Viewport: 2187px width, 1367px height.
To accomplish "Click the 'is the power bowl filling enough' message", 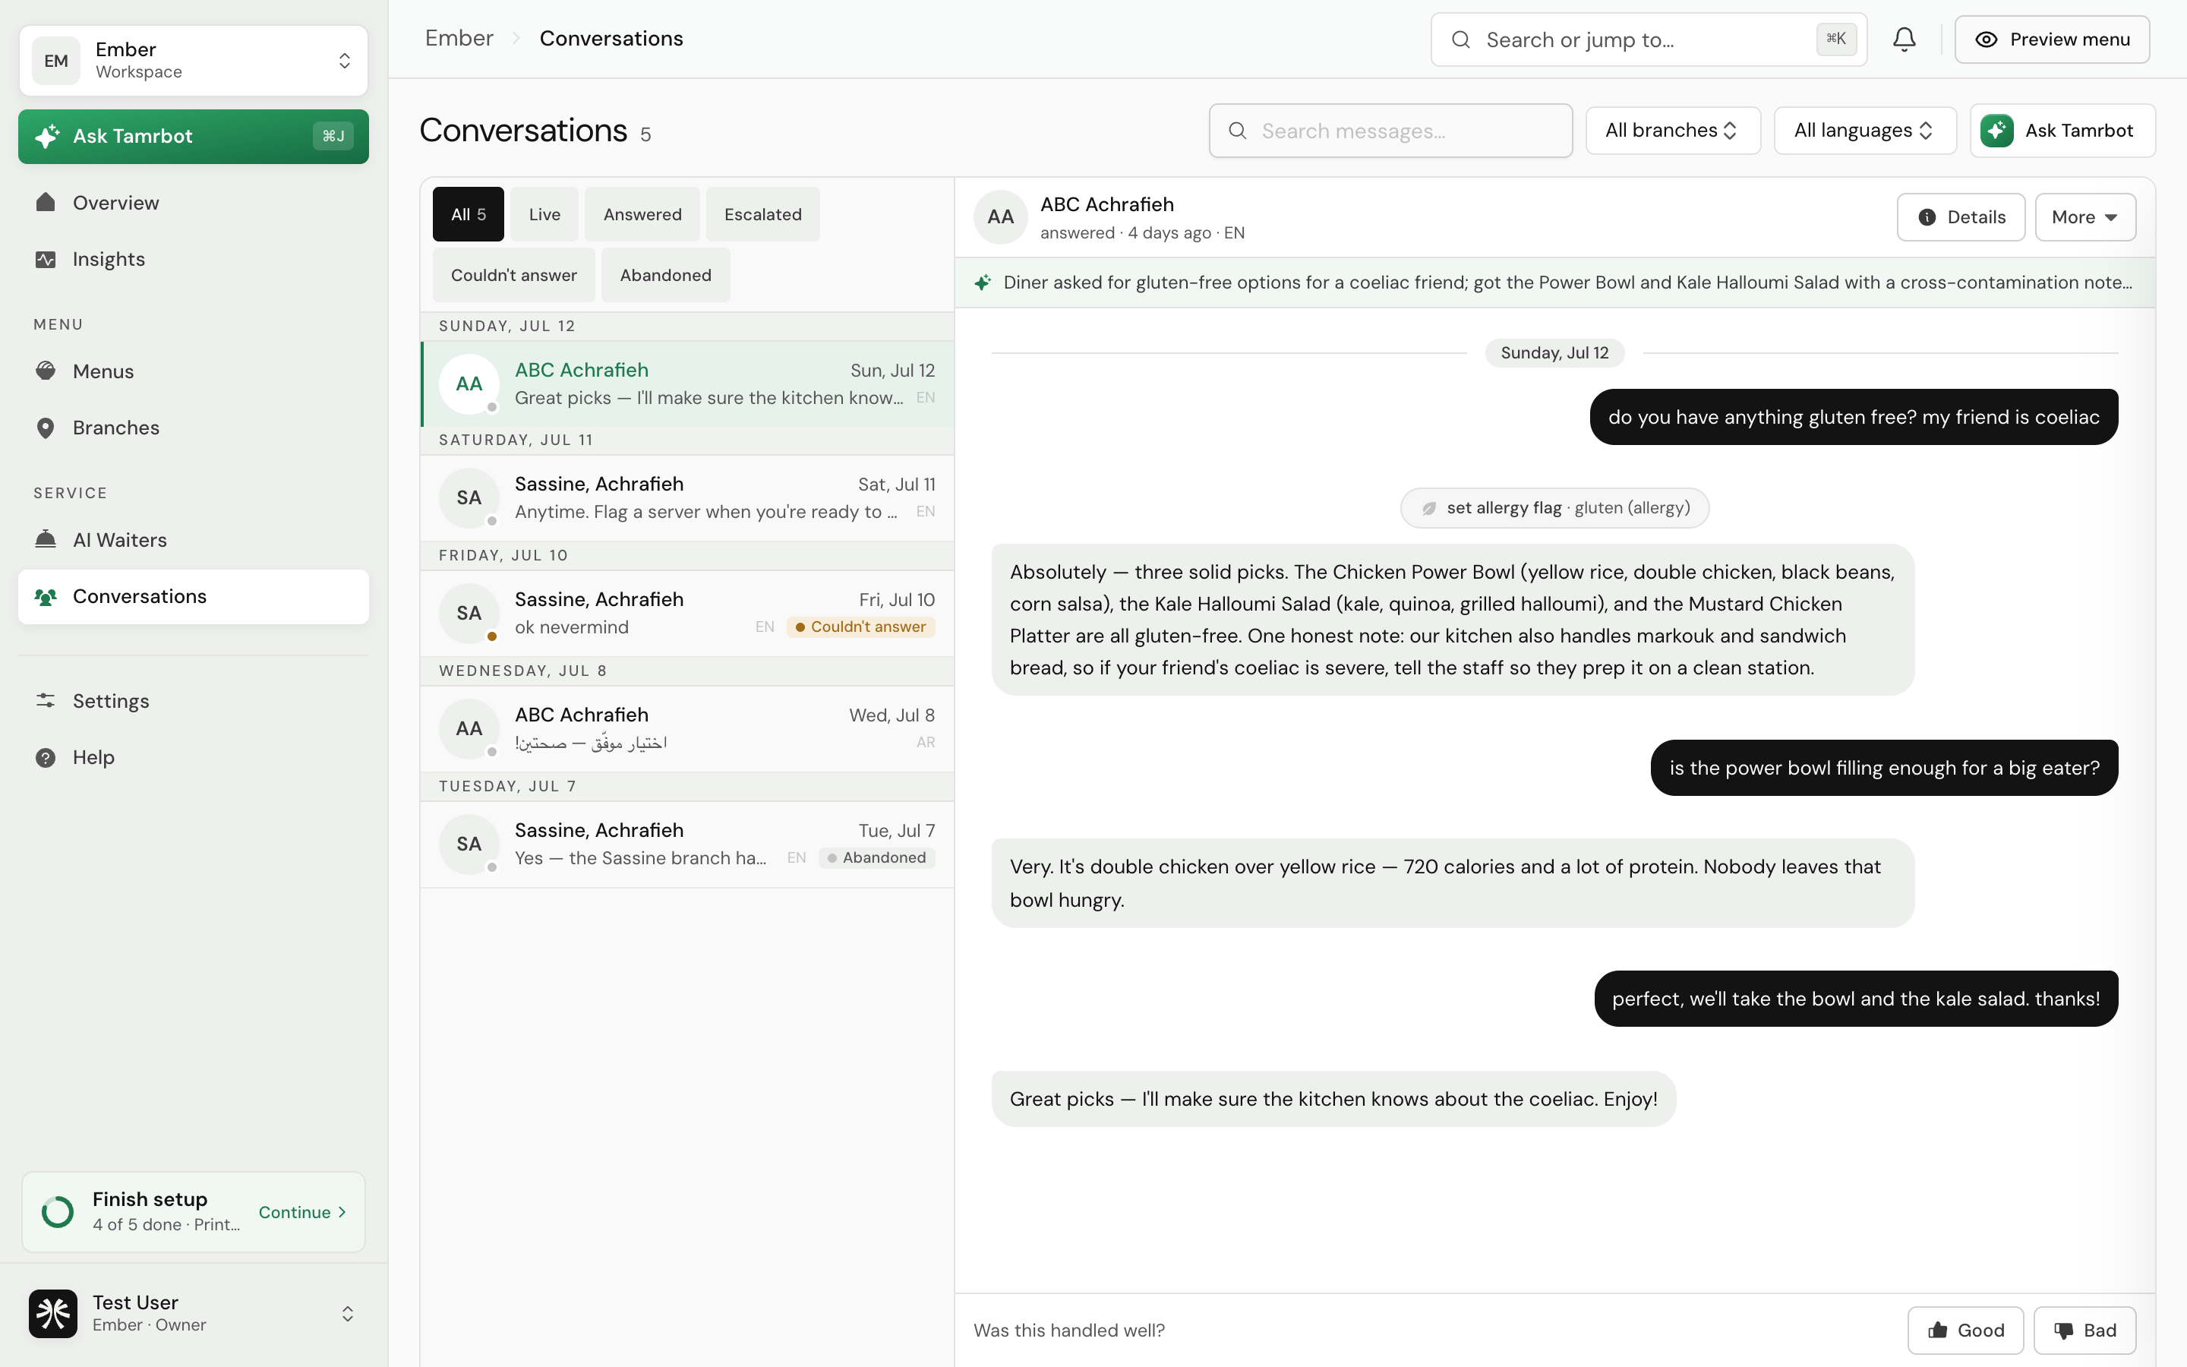I will 1883,768.
